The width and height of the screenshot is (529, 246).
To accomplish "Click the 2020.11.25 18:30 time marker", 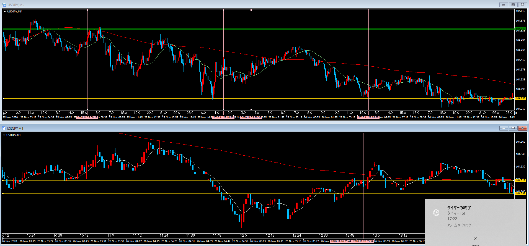I will 223,117.
